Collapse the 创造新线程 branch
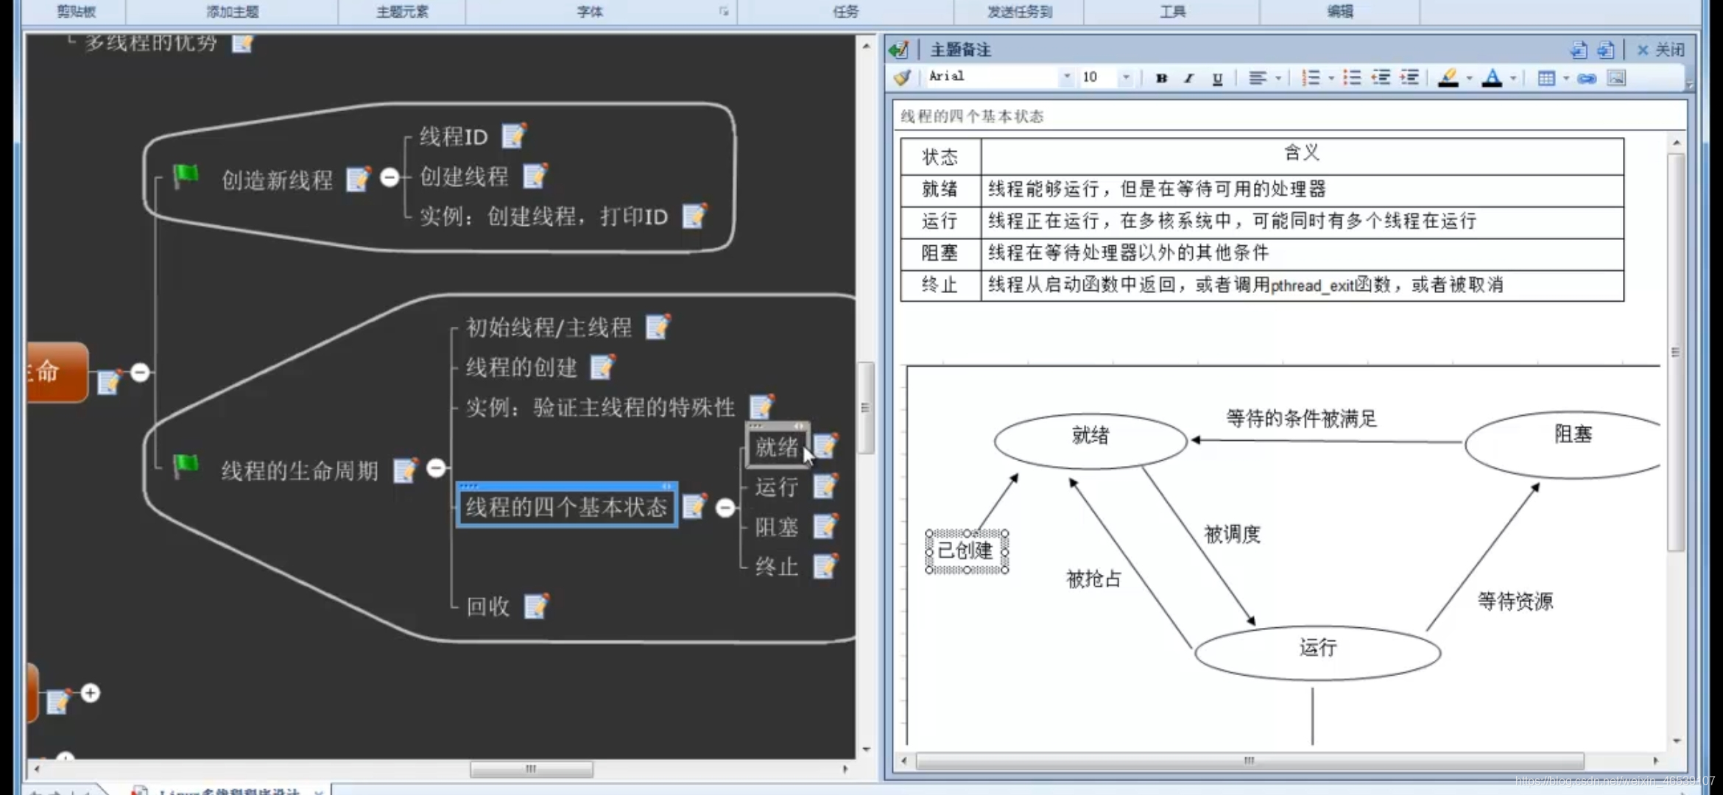This screenshot has width=1723, height=795. (390, 177)
